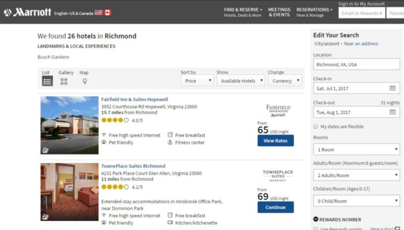This screenshot has width=404, height=230.
Task: Click 31 nights text
Action: click(390, 103)
